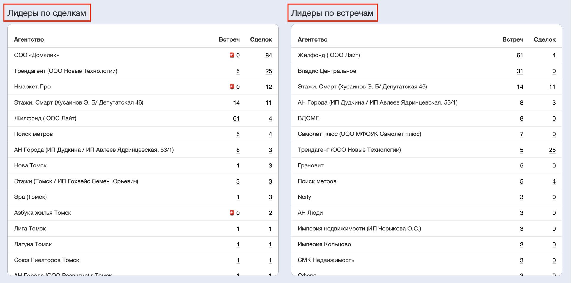
Task: Open 3 meetings link for Ncity
Action: (522, 197)
